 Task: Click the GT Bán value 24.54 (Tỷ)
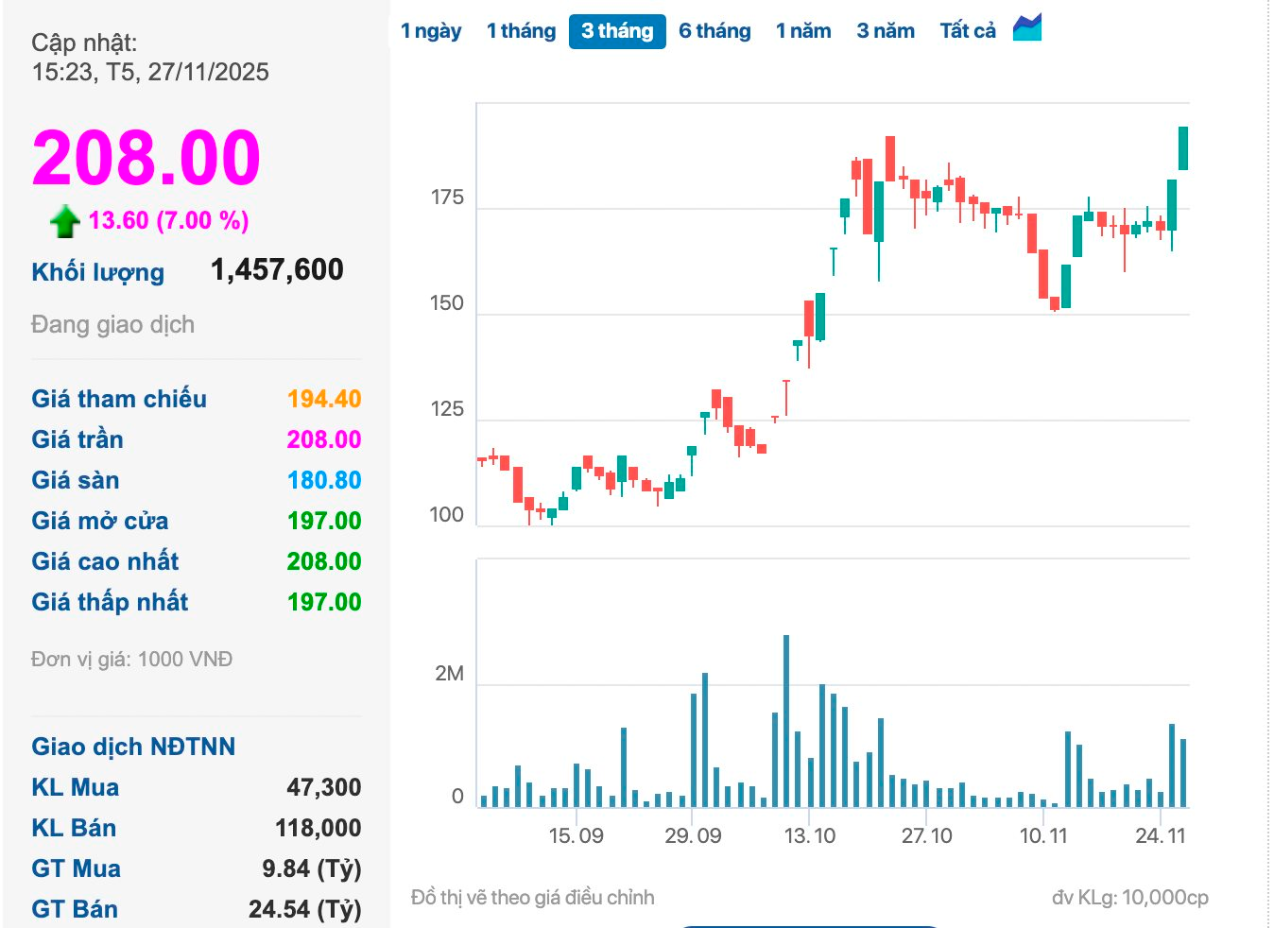(x=304, y=909)
